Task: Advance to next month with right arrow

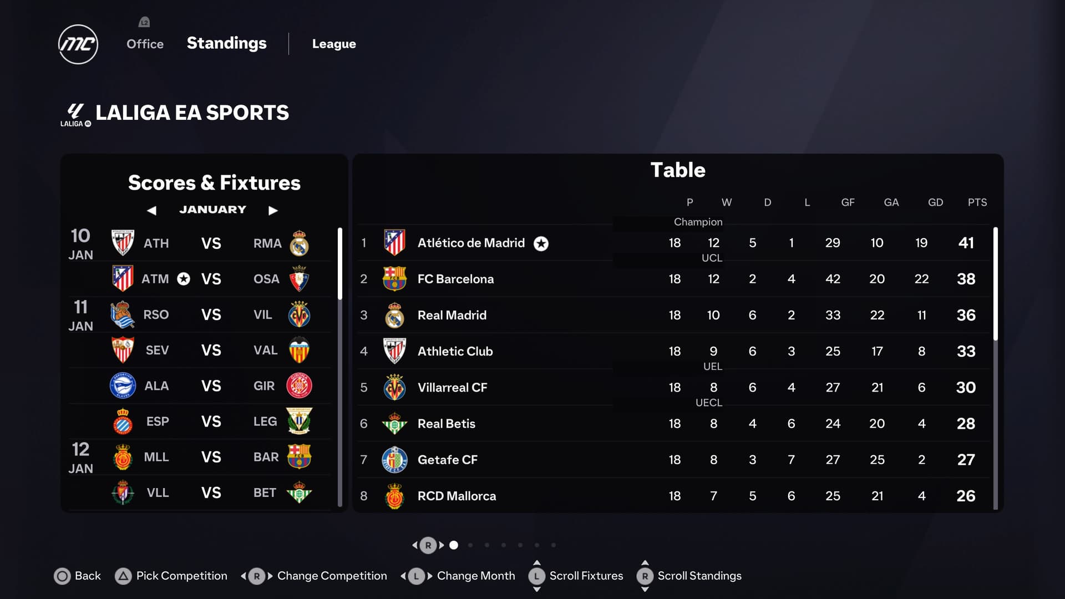Action: click(273, 210)
